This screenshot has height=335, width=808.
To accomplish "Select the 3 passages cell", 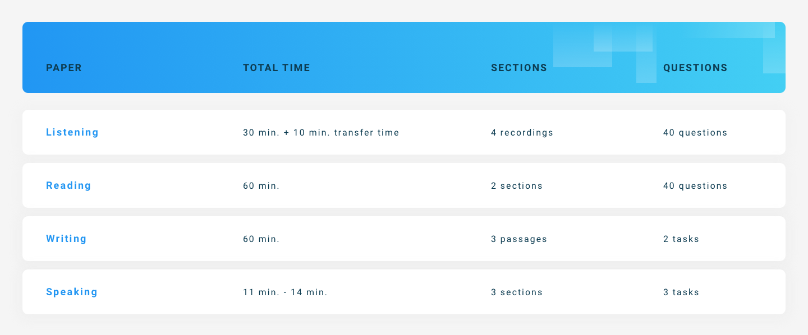I will [x=519, y=239].
